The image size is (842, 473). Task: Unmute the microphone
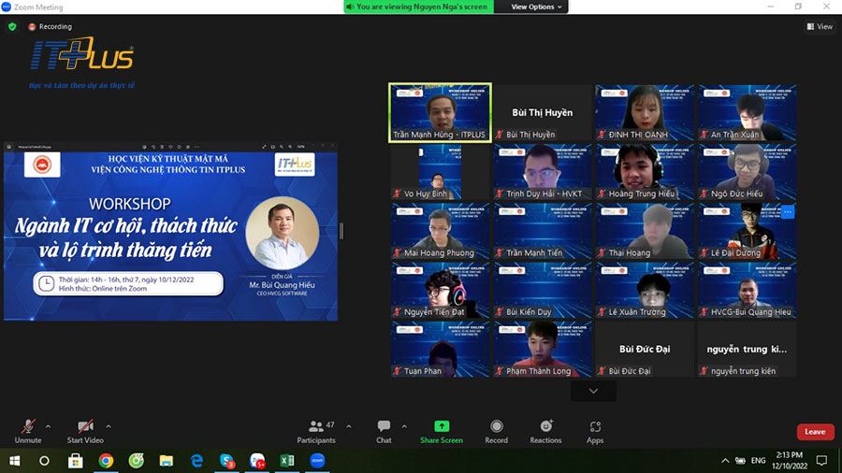28,428
